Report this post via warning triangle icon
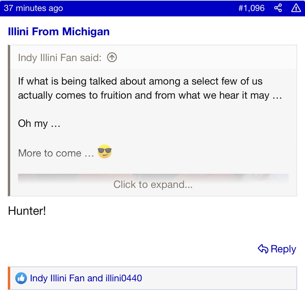The image size is (305, 298). 296,8
